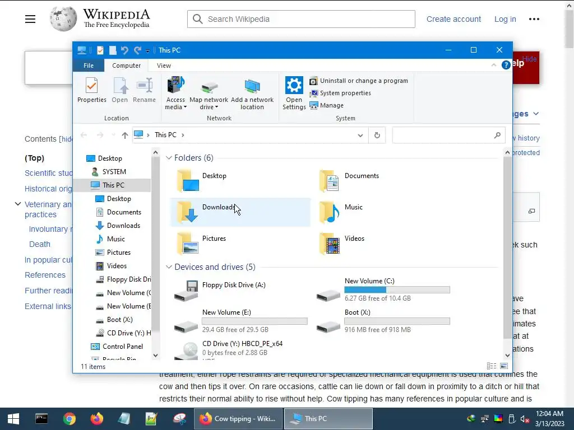Open the address bar history dropdown
The width and height of the screenshot is (574, 430).
(360, 135)
